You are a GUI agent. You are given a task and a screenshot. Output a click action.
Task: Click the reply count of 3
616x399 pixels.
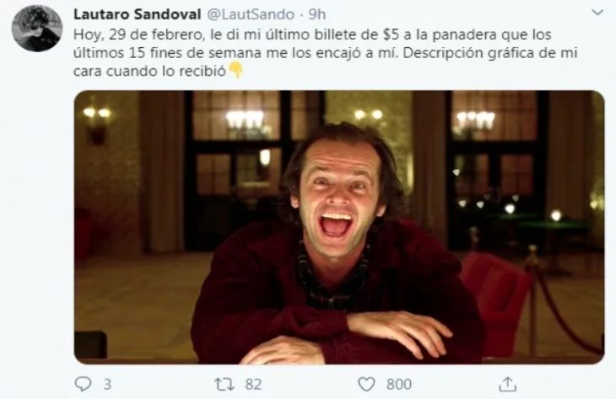107,384
